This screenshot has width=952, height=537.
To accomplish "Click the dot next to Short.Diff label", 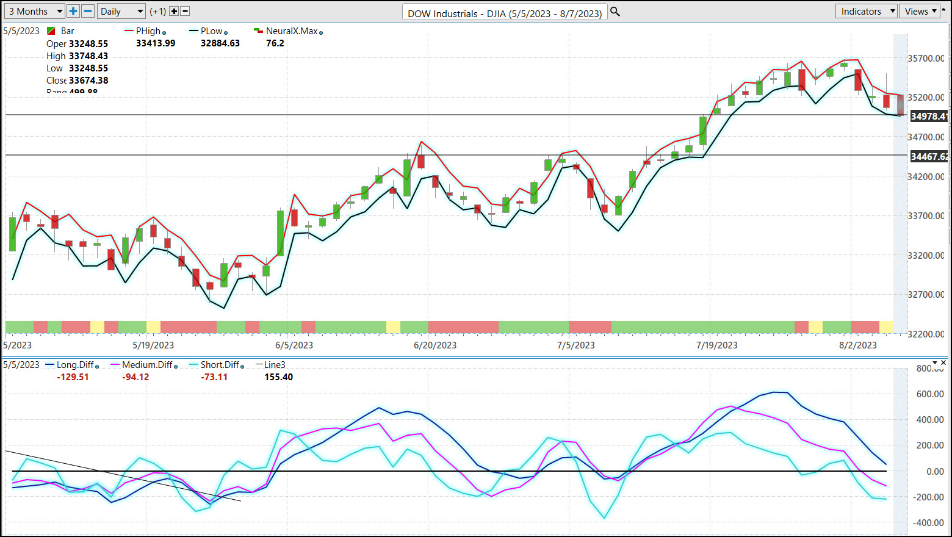I will click(x=242, y=366).
